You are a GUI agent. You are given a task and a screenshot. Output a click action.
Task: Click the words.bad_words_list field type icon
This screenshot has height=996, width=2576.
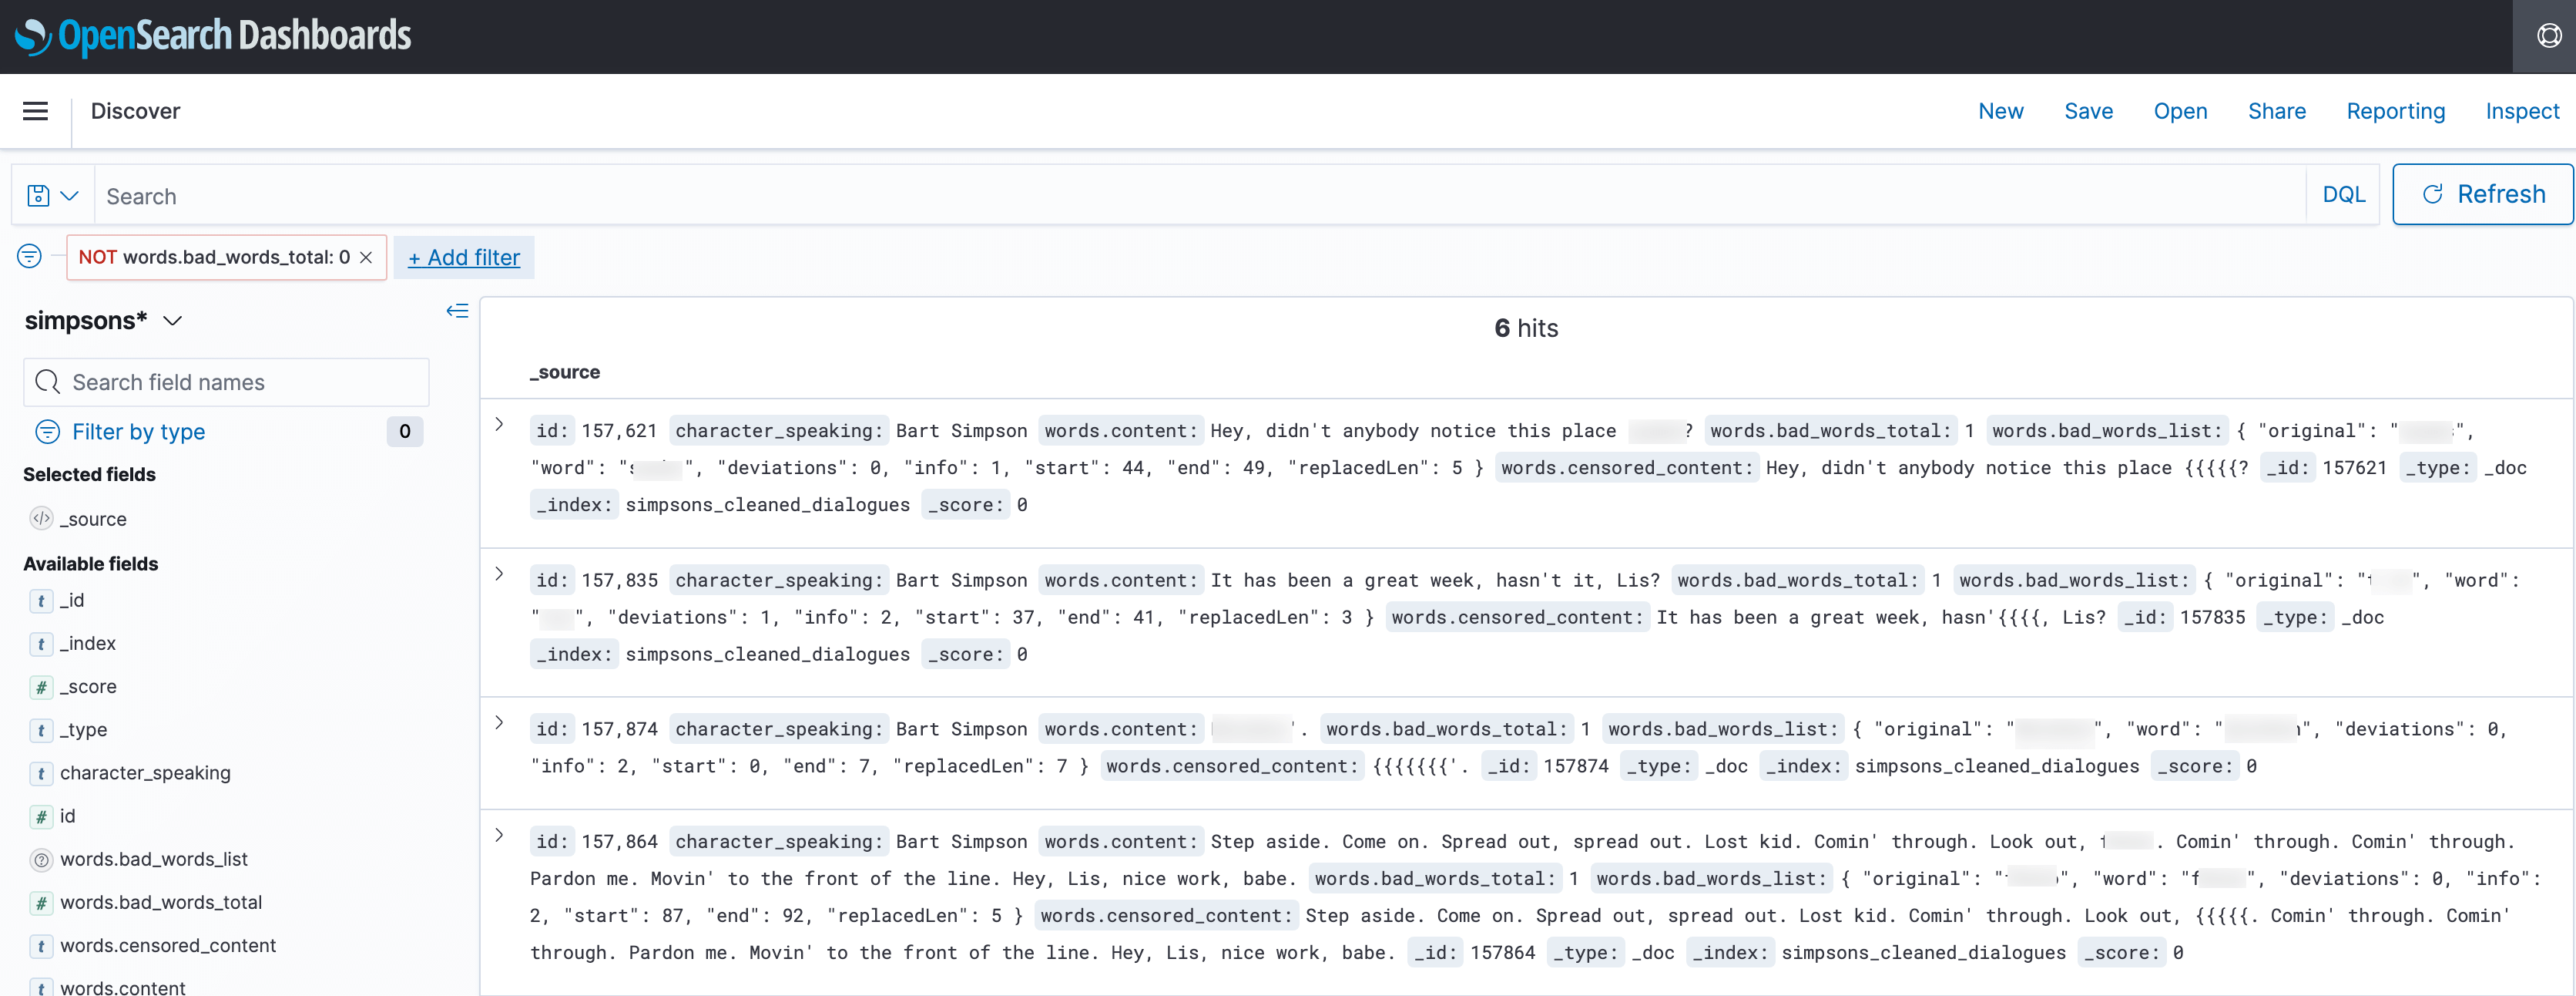click(x=41, y=859)
